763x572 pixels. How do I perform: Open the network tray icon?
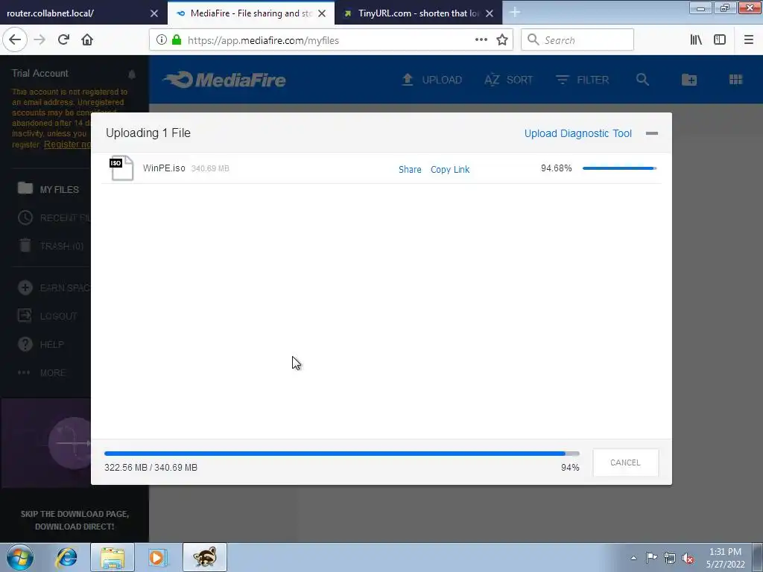(670, 558)
